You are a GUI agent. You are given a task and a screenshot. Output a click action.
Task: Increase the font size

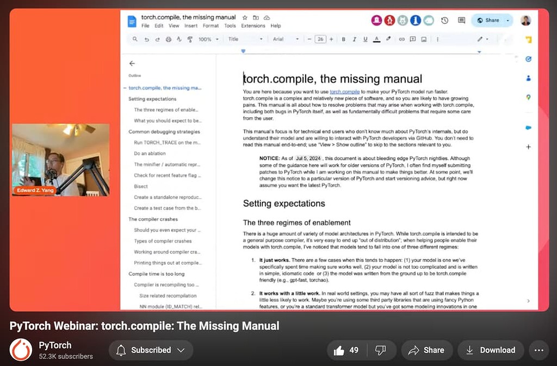(331, 39)
